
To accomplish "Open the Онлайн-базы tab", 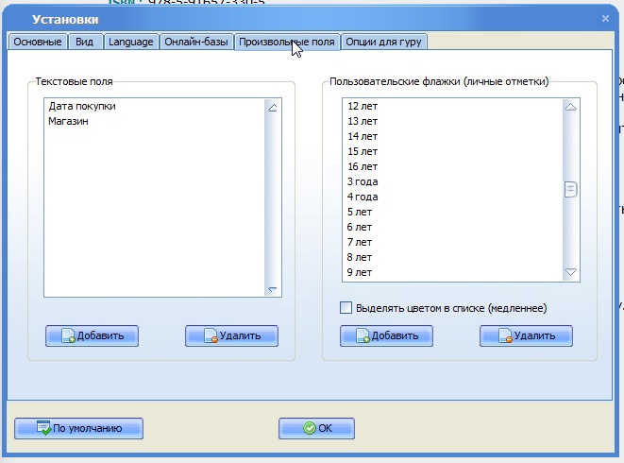I will coord(195,42).
